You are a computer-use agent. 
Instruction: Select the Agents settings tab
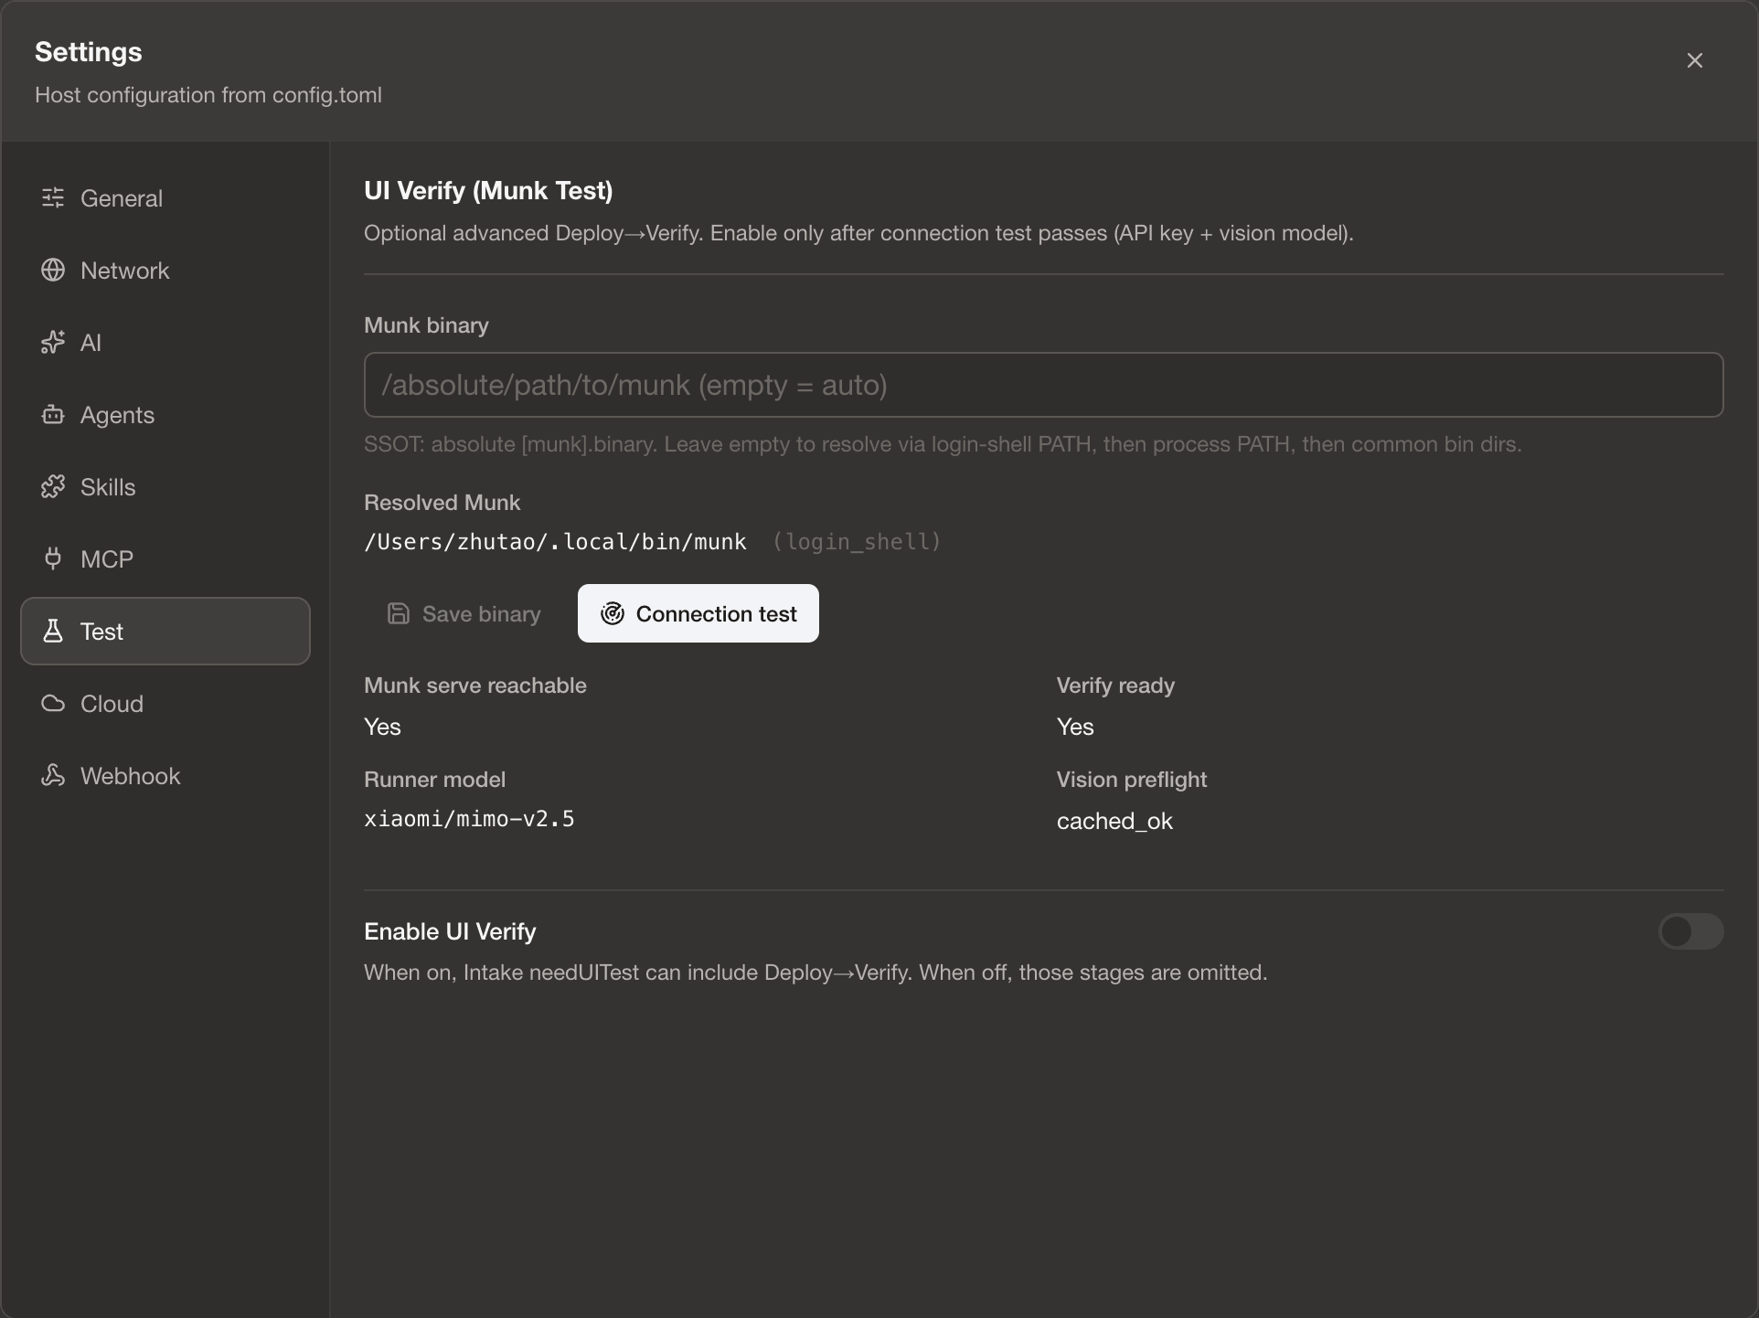[165, 414]
